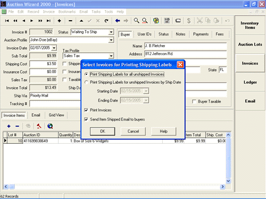Screen dimensions: 266x199
Task: Go to the first record in the navigator
Action: point(7,21)
